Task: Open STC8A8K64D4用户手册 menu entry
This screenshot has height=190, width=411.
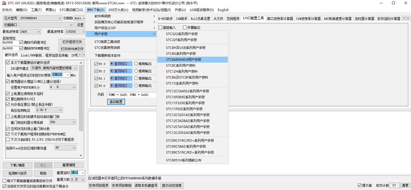Action: [x=193, y=59]
